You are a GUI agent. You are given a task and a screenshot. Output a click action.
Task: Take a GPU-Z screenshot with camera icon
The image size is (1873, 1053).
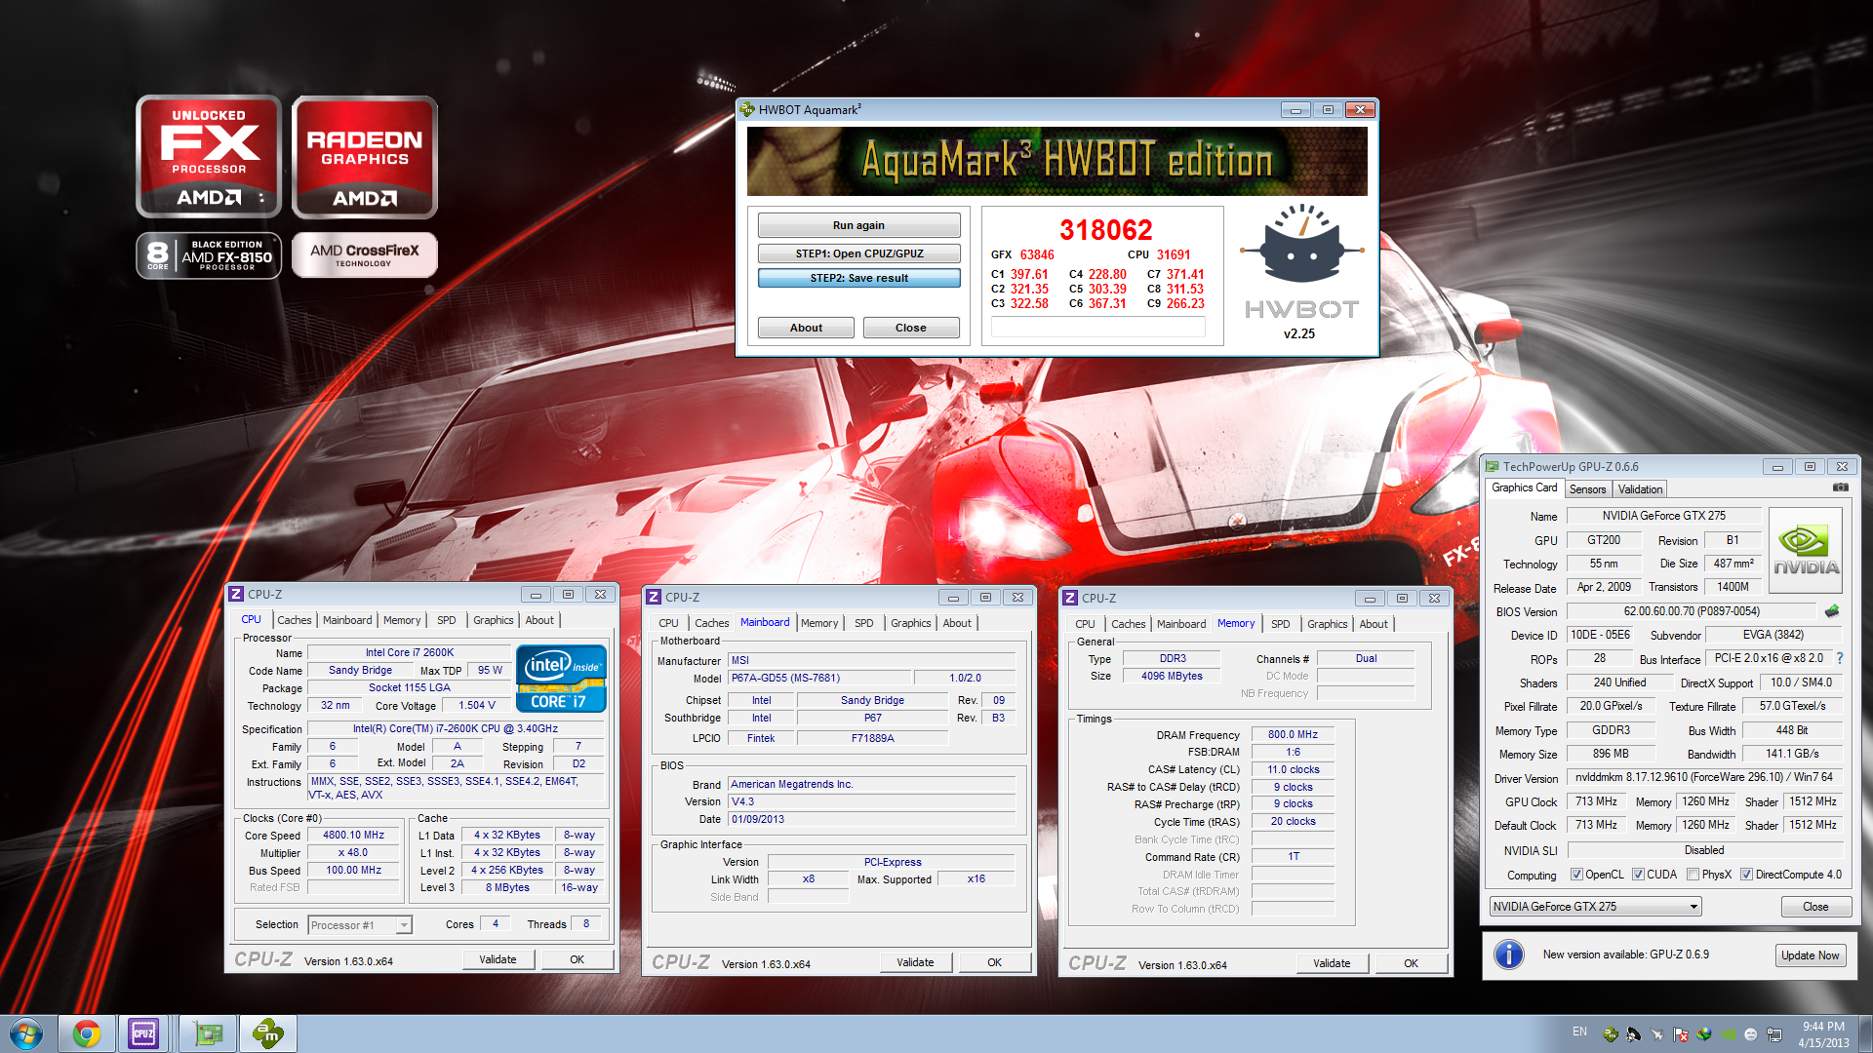tap(1840, 487)
